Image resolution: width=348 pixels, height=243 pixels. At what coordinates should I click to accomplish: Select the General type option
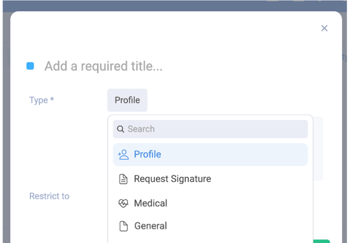tap(210, 226)
